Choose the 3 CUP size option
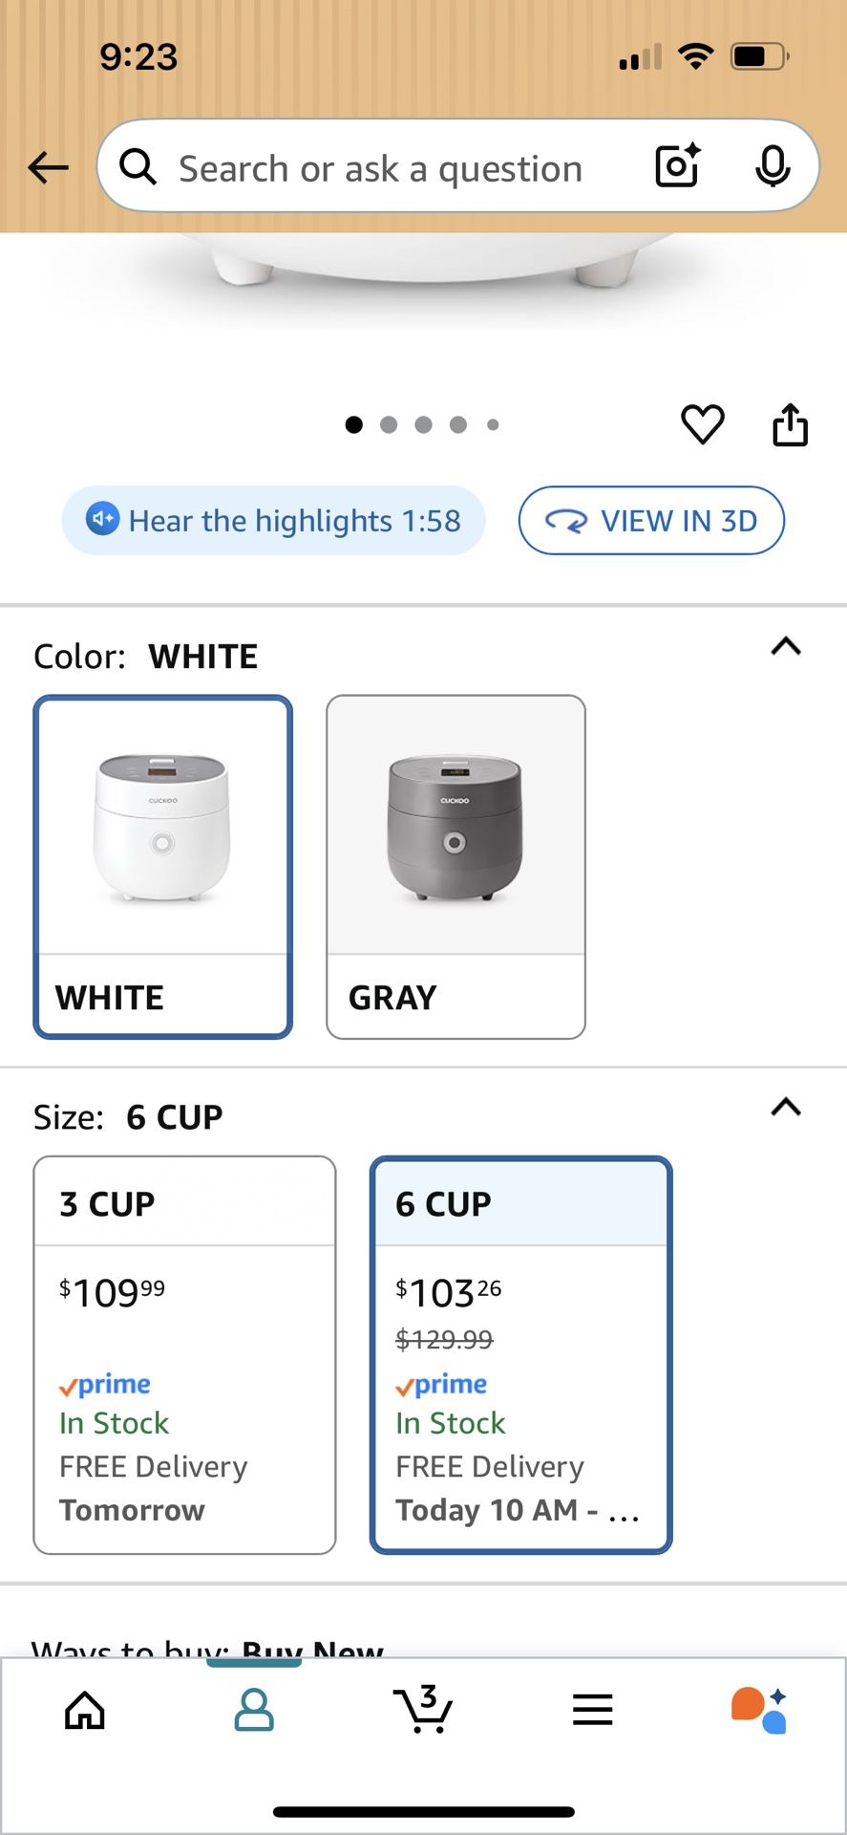 click(184, 1354)
